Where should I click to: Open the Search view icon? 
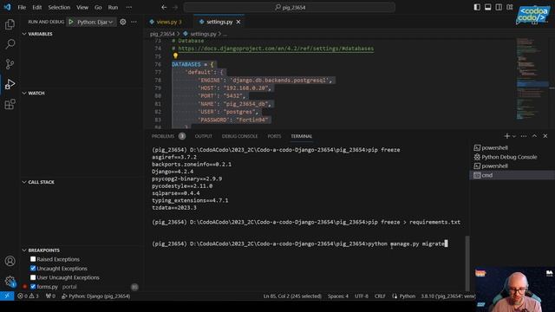click(x=10, y=44)
